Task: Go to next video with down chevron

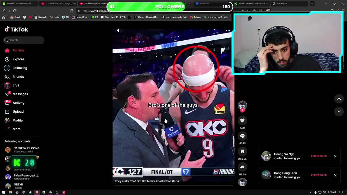Action: [x=339, y=111]
